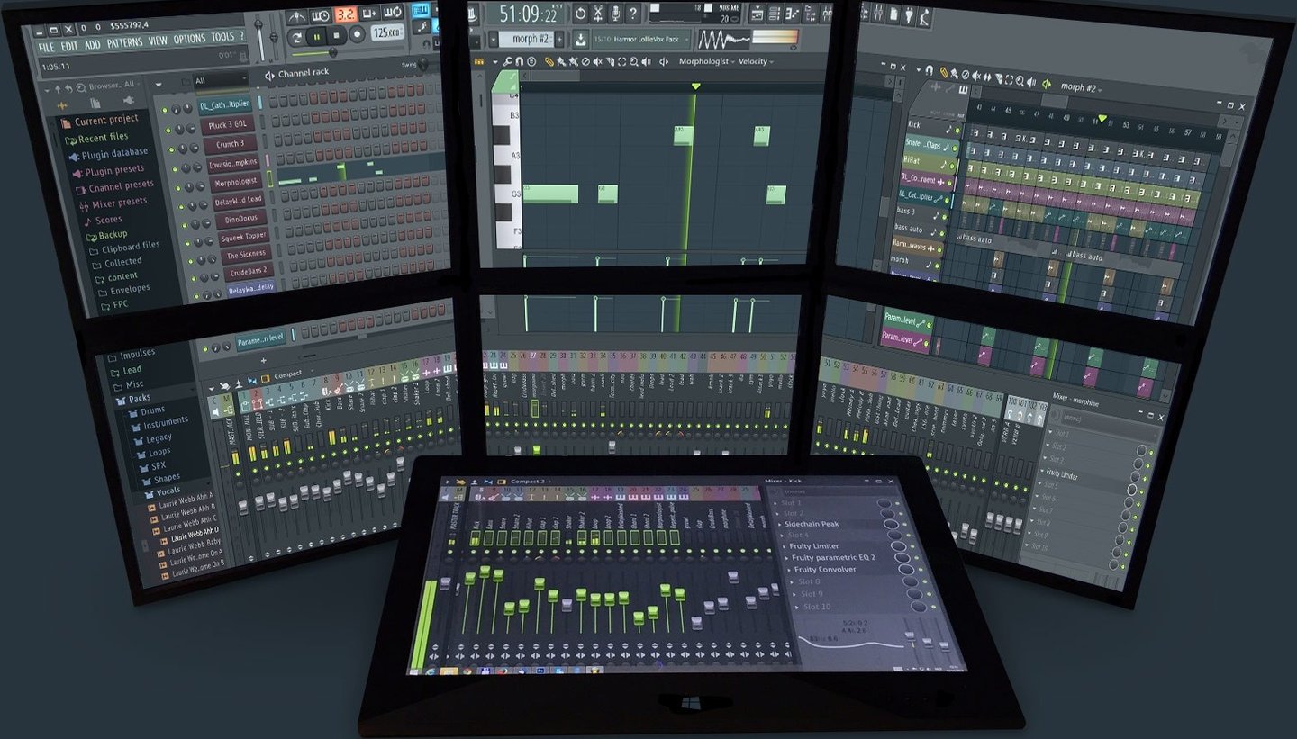Image resolution: width=1297 pixels, height=739 pixels.
Task: Click the microphone icon beside the time display
Action: click(x=615, y=14)
